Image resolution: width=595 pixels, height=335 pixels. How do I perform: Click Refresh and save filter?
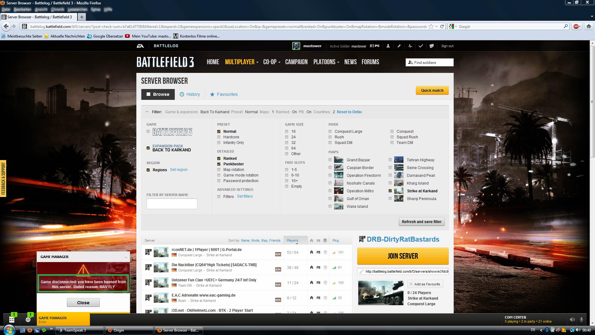point(422,222)
